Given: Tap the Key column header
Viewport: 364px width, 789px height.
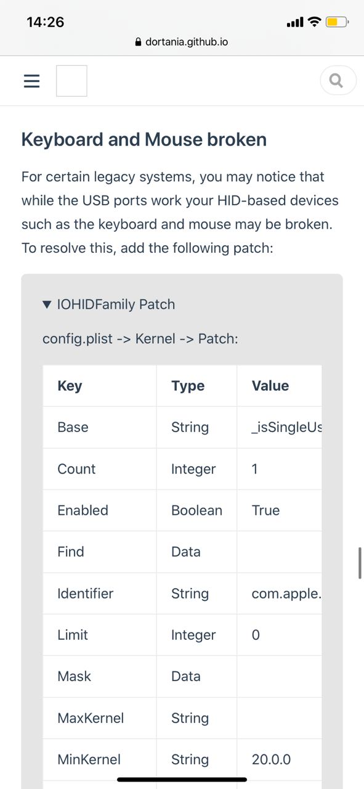Looking at the screenshot, I should tap(70, 386).
